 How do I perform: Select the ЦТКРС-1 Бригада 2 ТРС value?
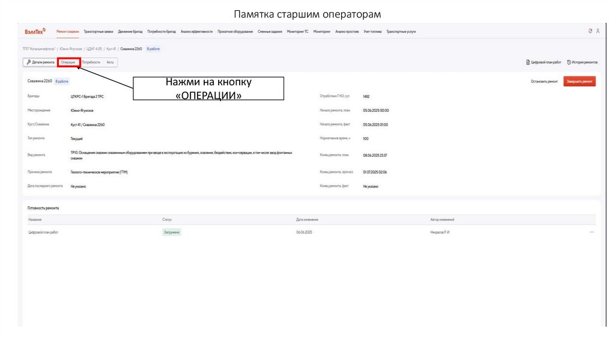[87, 96]
